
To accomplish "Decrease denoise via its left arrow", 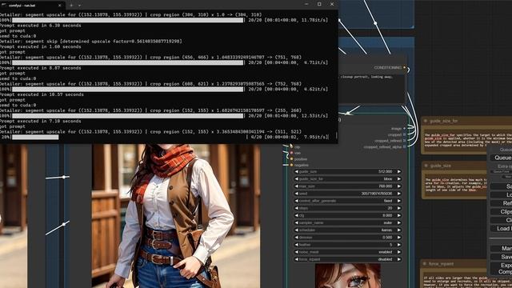I will coord(297,238).
